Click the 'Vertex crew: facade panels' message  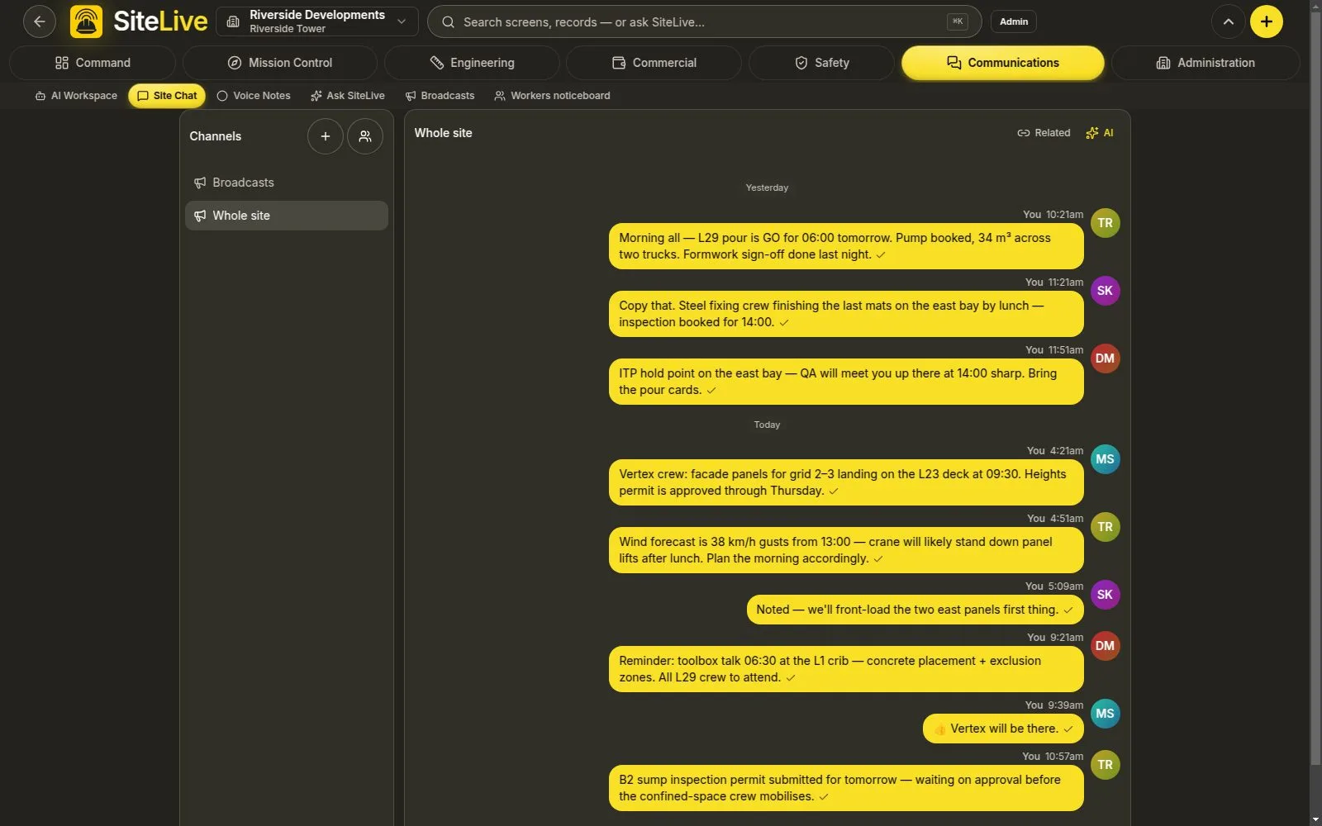(846, 482)
